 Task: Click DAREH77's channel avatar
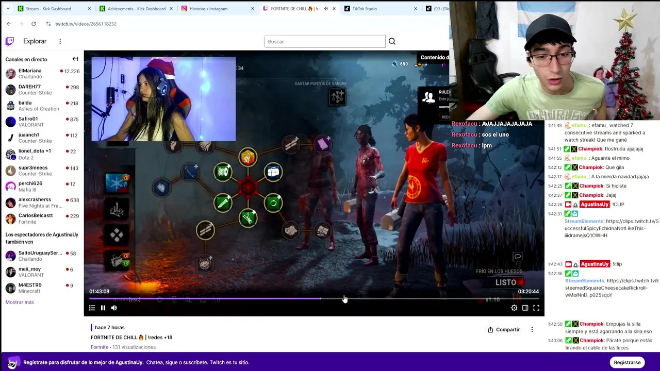[10, 90]
